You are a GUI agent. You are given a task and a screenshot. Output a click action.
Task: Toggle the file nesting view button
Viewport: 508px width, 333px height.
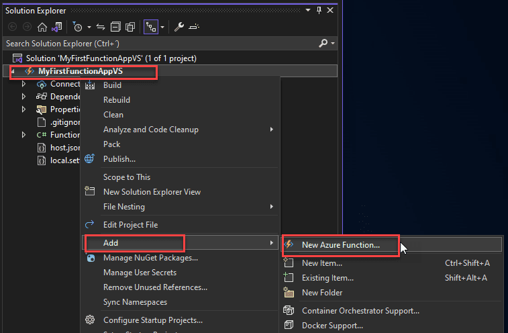coord(151,27)
